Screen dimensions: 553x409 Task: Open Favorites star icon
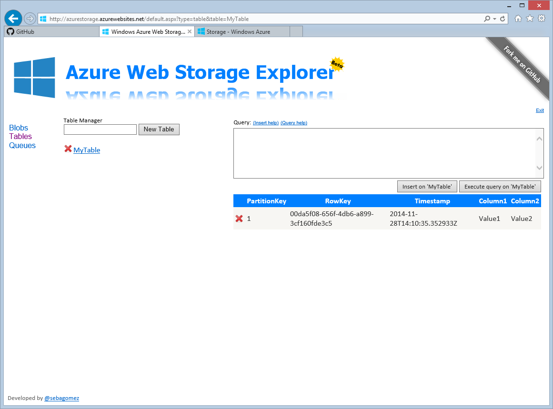pyautogui.click(x=530, y=19)
